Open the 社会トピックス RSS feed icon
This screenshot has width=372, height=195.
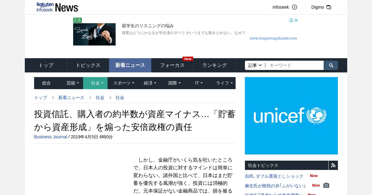[x=333, y=165]
